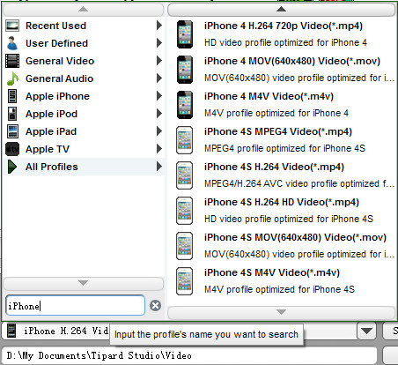Click 'MPEG4 profile optimized for iPhone 4S' description

click(x=284, y=148)
